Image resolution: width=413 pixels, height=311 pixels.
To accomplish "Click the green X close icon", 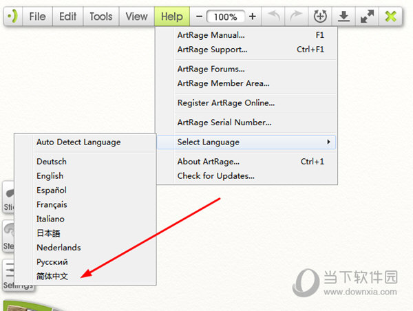I will tap(390, 17).
